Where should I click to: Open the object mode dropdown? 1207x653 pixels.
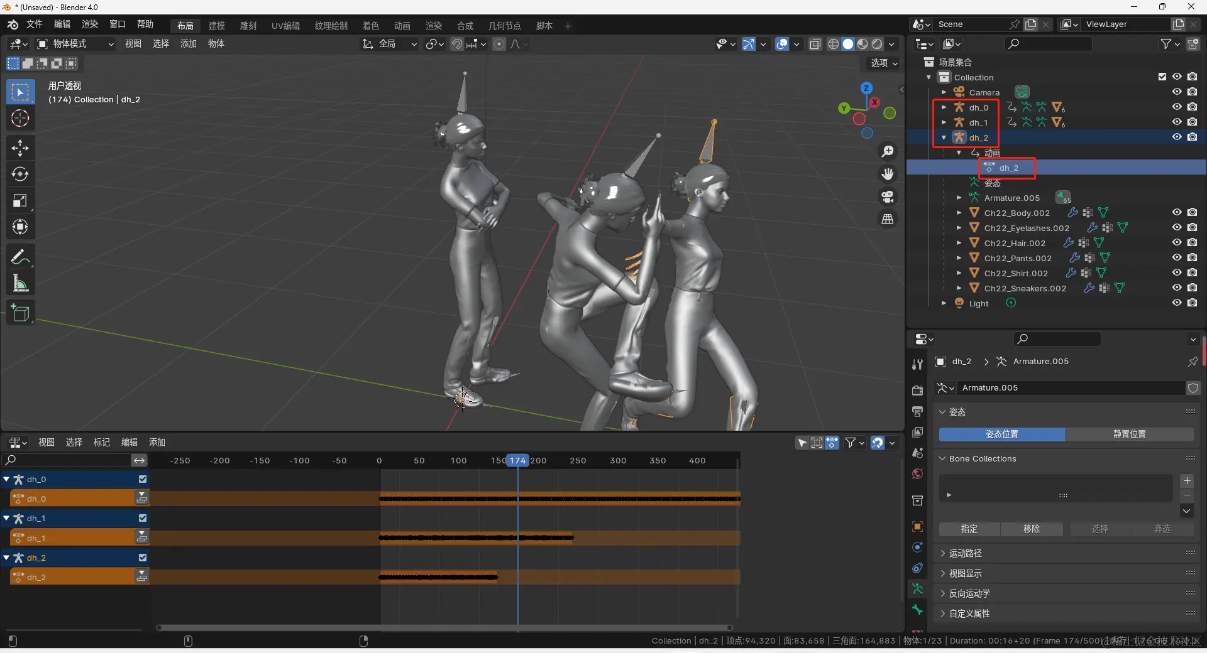point(75,44)
